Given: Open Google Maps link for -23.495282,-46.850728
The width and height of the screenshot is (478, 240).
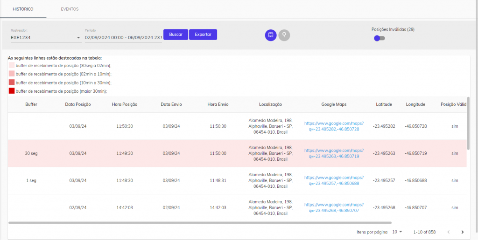Looking at the screenshot, I should [x=334, y=126].
